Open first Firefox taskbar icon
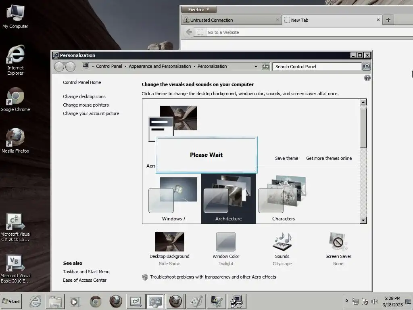This screenshot has height=310, width=413. click(116, 301)
